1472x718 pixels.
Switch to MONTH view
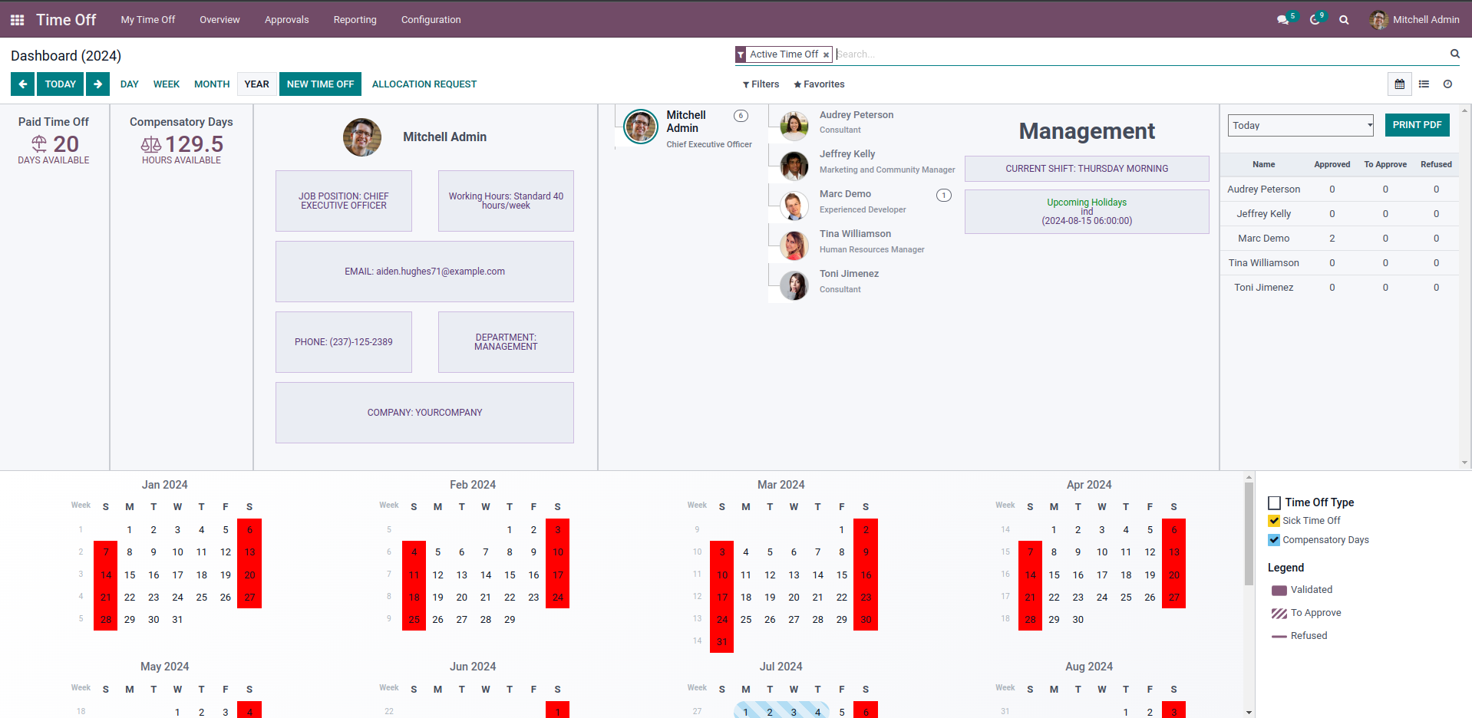212,84
